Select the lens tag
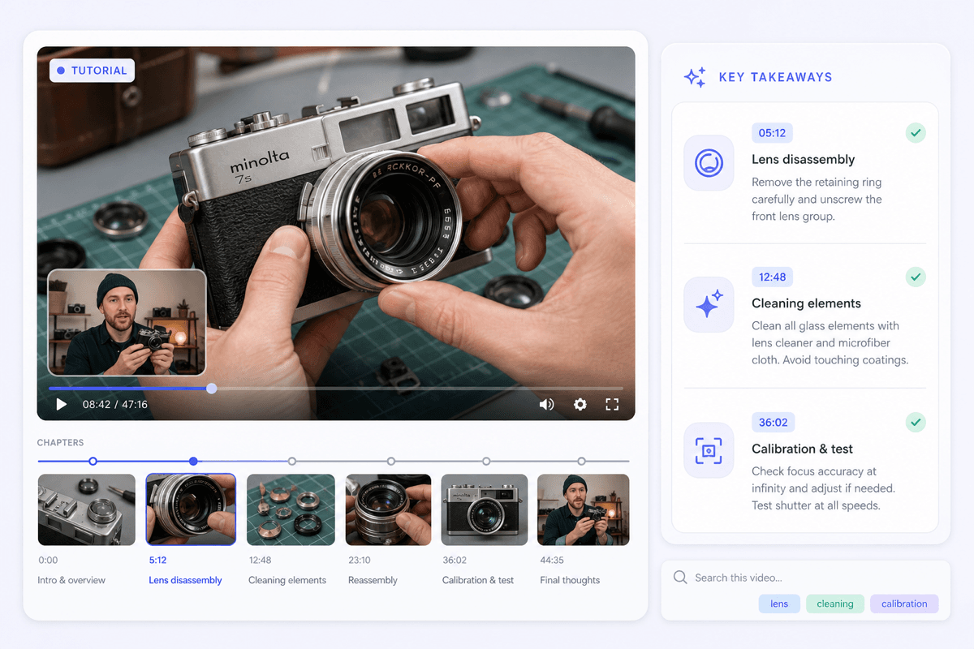Image resolution: width=974 pixels, height=649 pixels. (x=779, y=604)
